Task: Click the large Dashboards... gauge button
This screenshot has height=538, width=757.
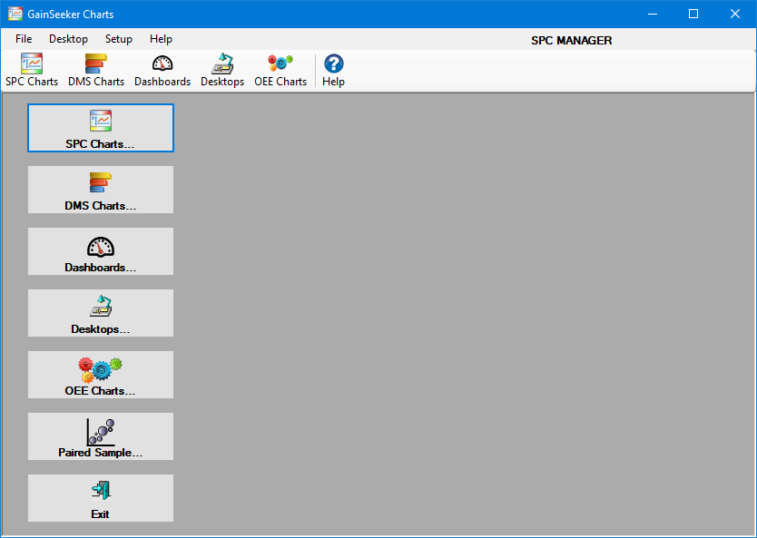Action: point(101,251)
